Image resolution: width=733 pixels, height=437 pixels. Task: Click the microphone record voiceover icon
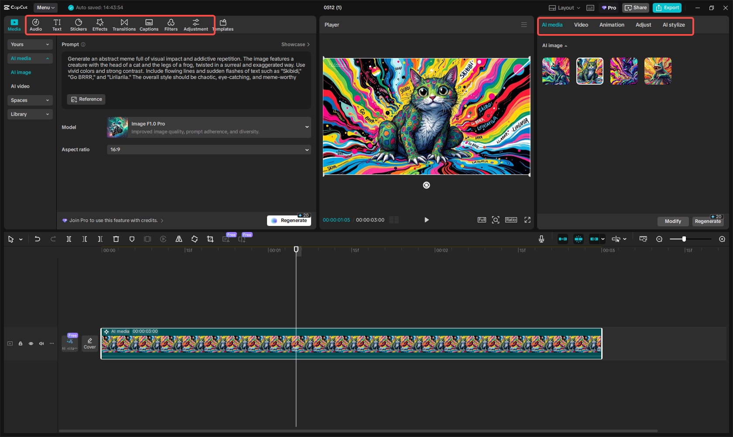(x=541, y=239)
